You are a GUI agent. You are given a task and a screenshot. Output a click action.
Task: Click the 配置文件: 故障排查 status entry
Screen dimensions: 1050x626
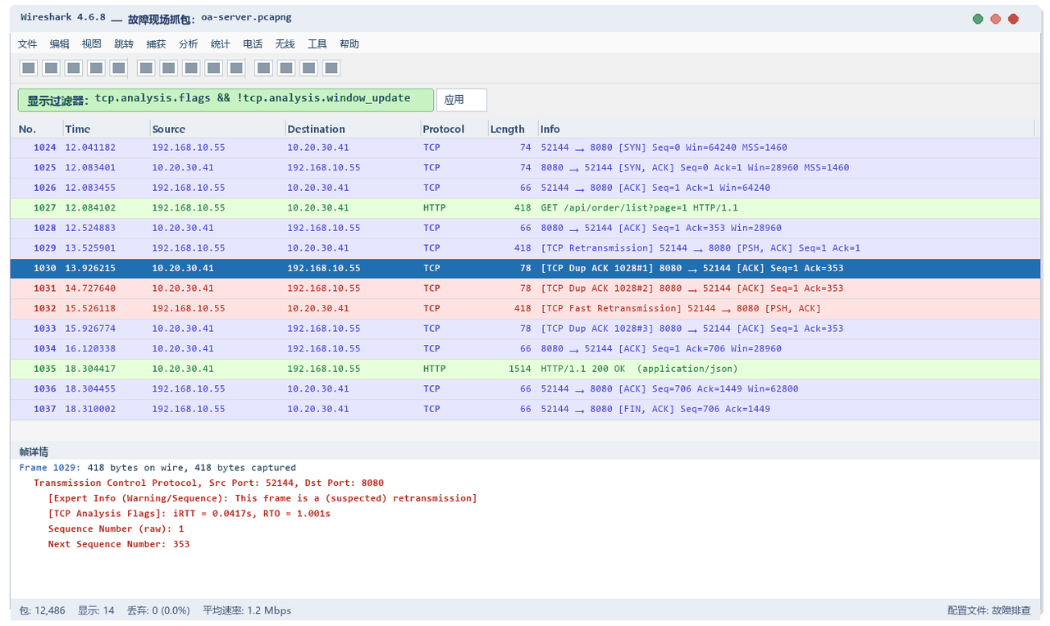(x=988, y=610)
